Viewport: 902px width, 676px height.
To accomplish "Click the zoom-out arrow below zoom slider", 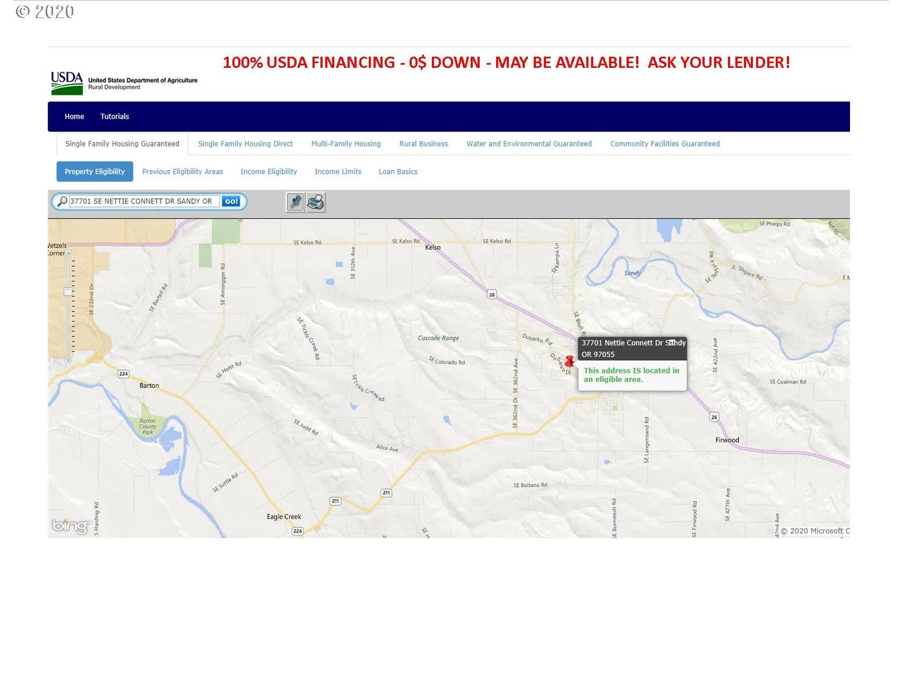I will tap(68, 361).
